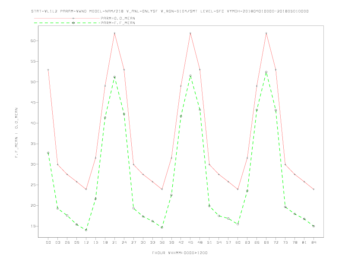Click the x-axis forecast hour label 09
The height and width of the screenshot is (264, 342).
(76, 242)
